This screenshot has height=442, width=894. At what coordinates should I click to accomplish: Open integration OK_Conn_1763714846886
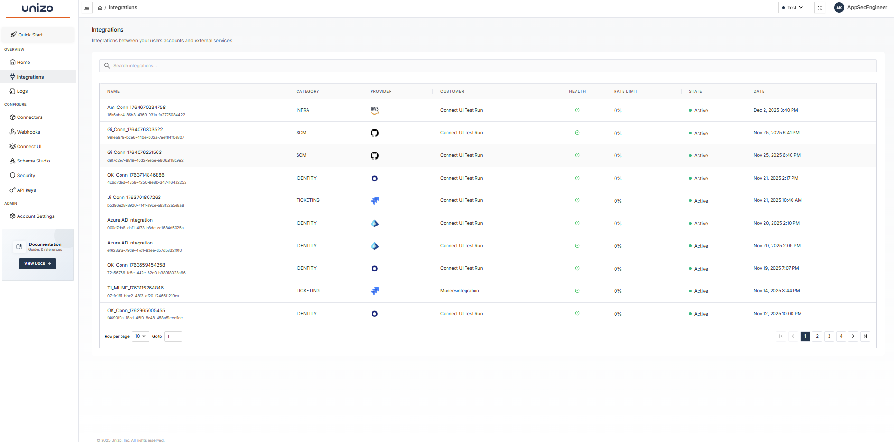(x=136, y=175)
